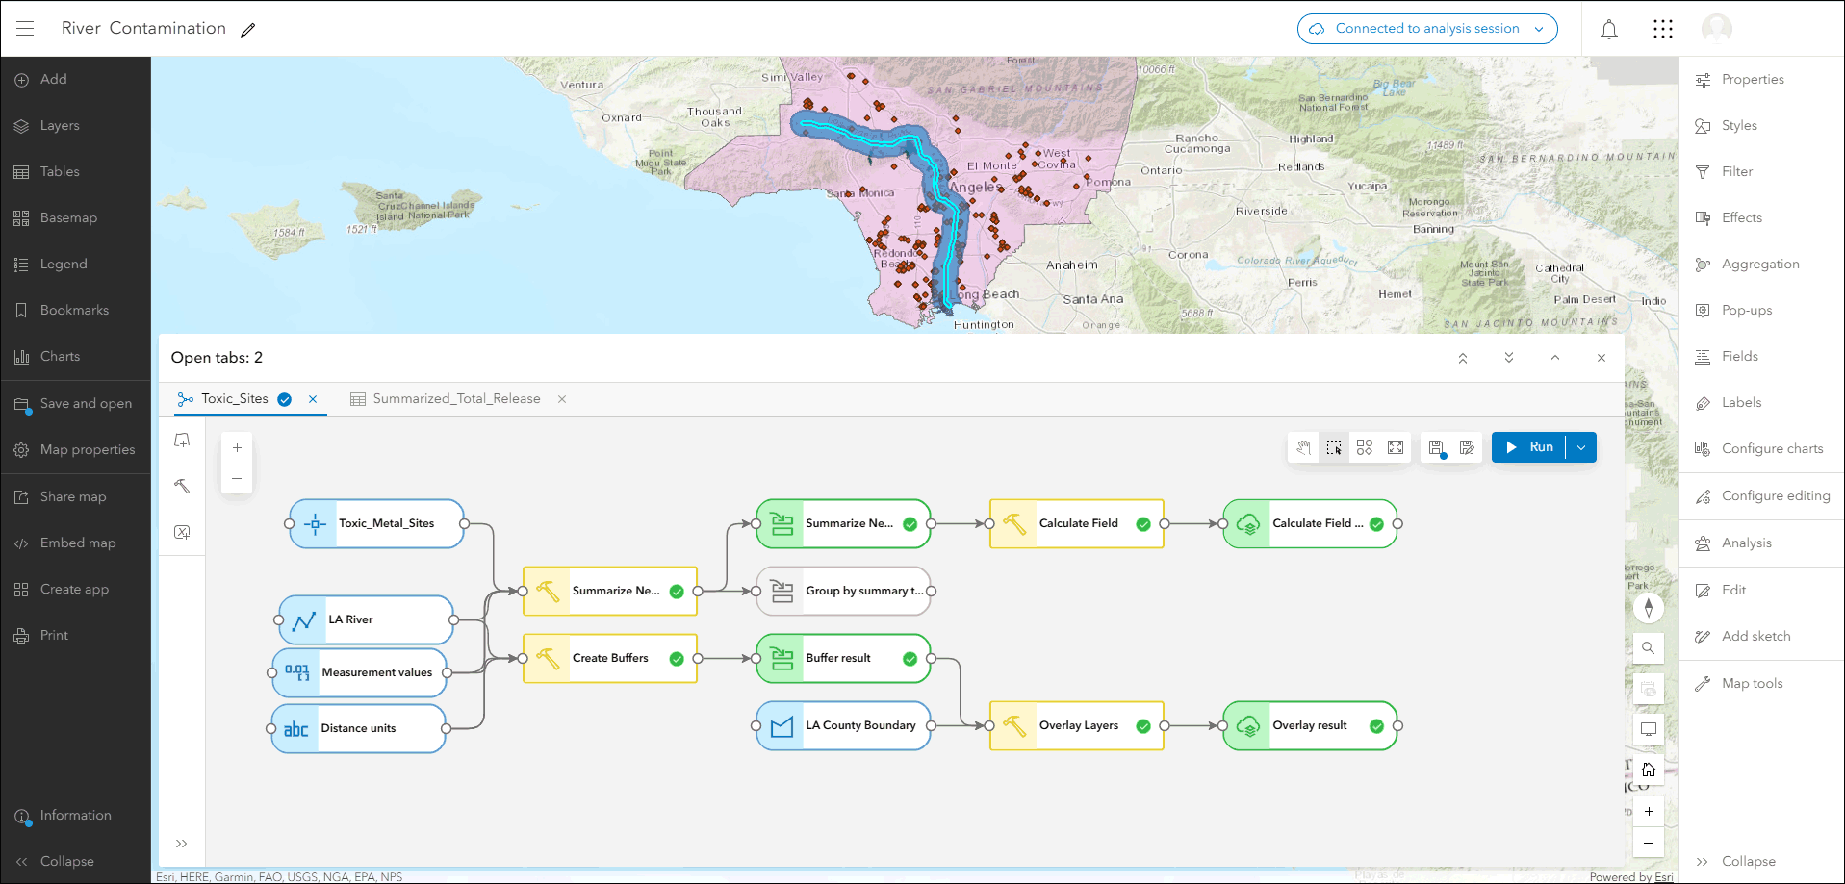Click the Add variable icon
Screen dimensions: 1845x884
click(x=182, y=532)
